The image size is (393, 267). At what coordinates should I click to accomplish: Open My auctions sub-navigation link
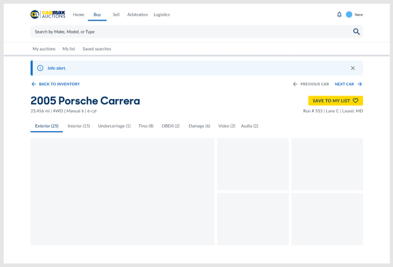(44, 49)
